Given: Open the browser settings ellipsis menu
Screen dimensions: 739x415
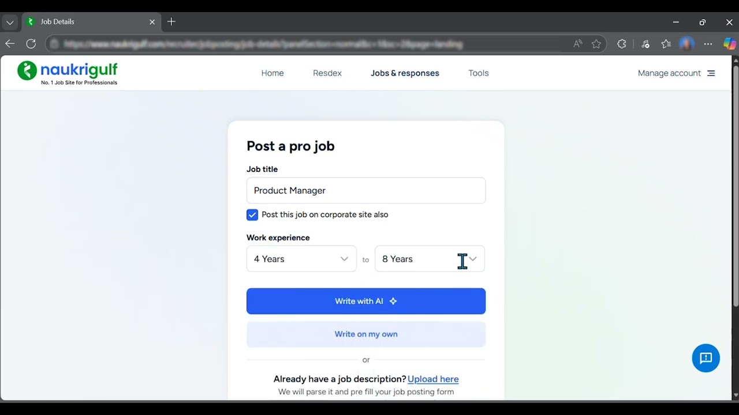Looking at the screenshot, I should tap(708, 44).
